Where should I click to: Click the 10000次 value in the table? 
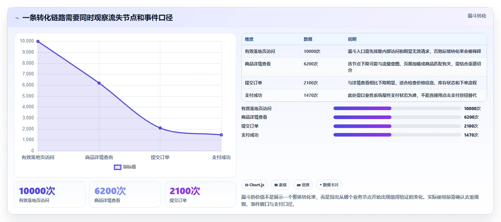pos(312,51)
